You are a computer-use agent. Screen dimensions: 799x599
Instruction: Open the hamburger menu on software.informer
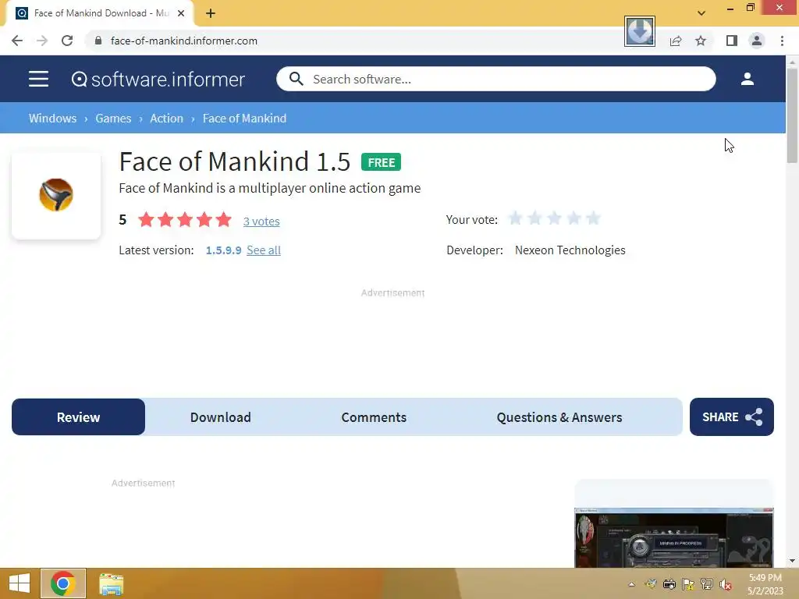38,79
